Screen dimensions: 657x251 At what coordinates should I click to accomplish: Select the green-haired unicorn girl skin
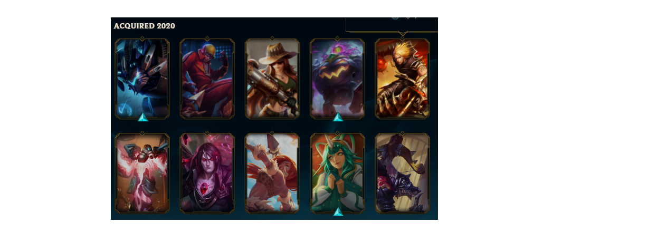coord(337,173)
